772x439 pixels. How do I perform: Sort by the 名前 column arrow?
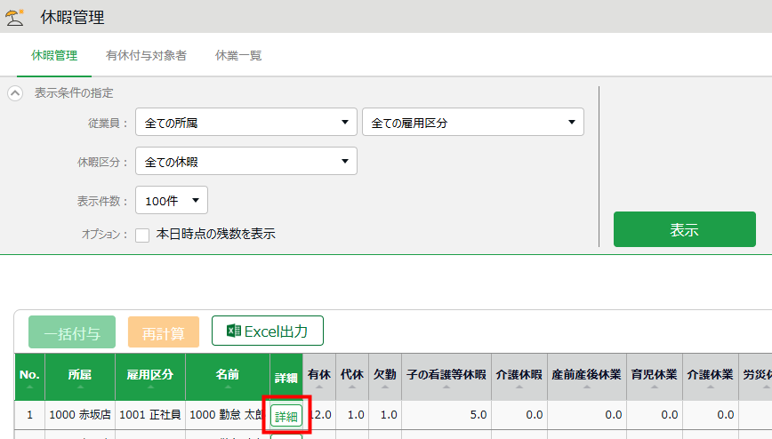click(227, 390)
